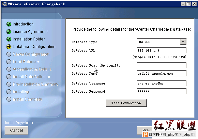198x139 pixels.
Task: Click the grey circle beside Pre-Installation Summary
Action: coord(9,84)
